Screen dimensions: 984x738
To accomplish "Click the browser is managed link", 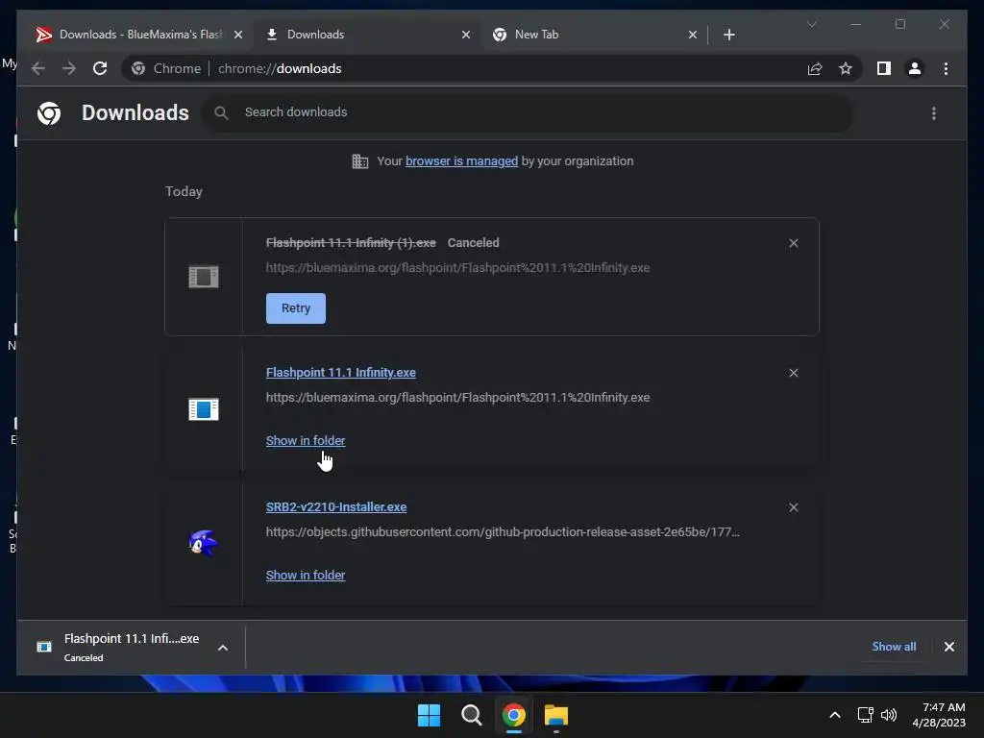I will pyautogui.click(x=462, y=161).
